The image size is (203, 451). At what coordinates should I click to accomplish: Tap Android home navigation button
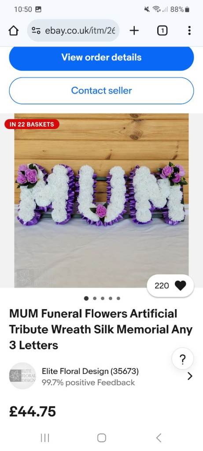[x=101, y=438]
